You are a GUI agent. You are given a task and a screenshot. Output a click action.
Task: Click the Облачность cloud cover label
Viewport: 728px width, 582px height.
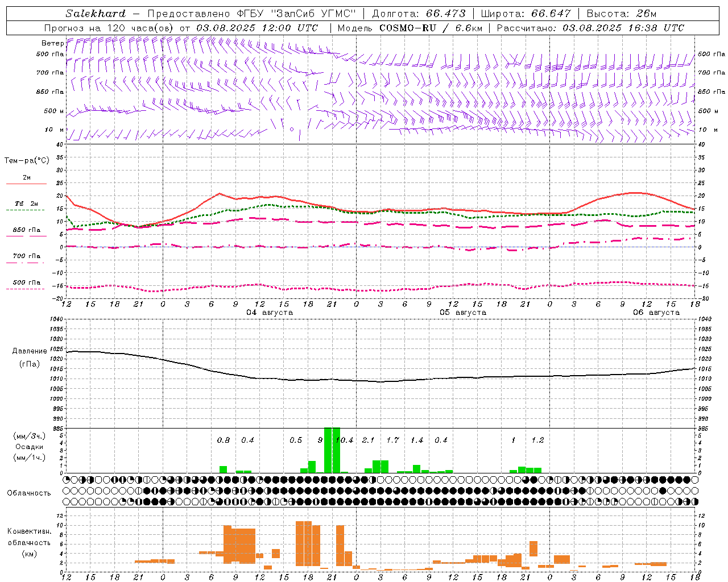[29, 493]
